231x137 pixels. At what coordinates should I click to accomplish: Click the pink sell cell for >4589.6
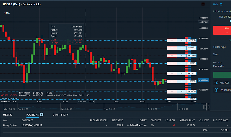coord(172,81)
